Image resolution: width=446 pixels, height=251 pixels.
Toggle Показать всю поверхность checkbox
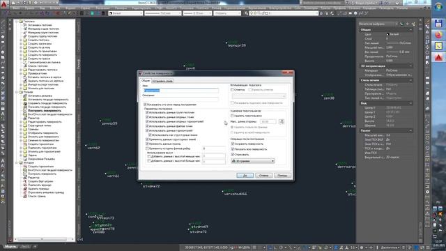(x=232, y=149)
